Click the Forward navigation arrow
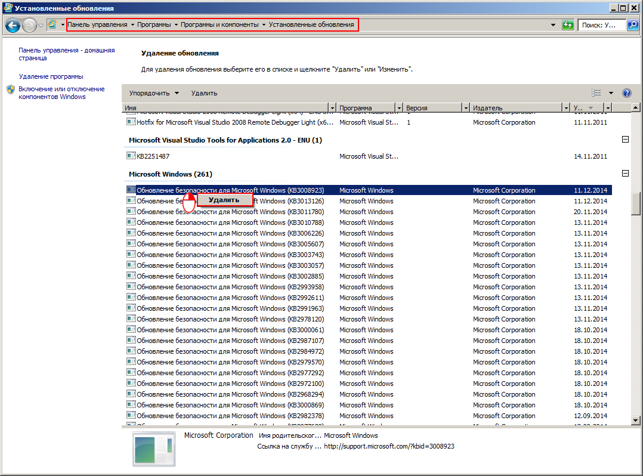Viewport: 643px width, 476px height. pos(30,26)
